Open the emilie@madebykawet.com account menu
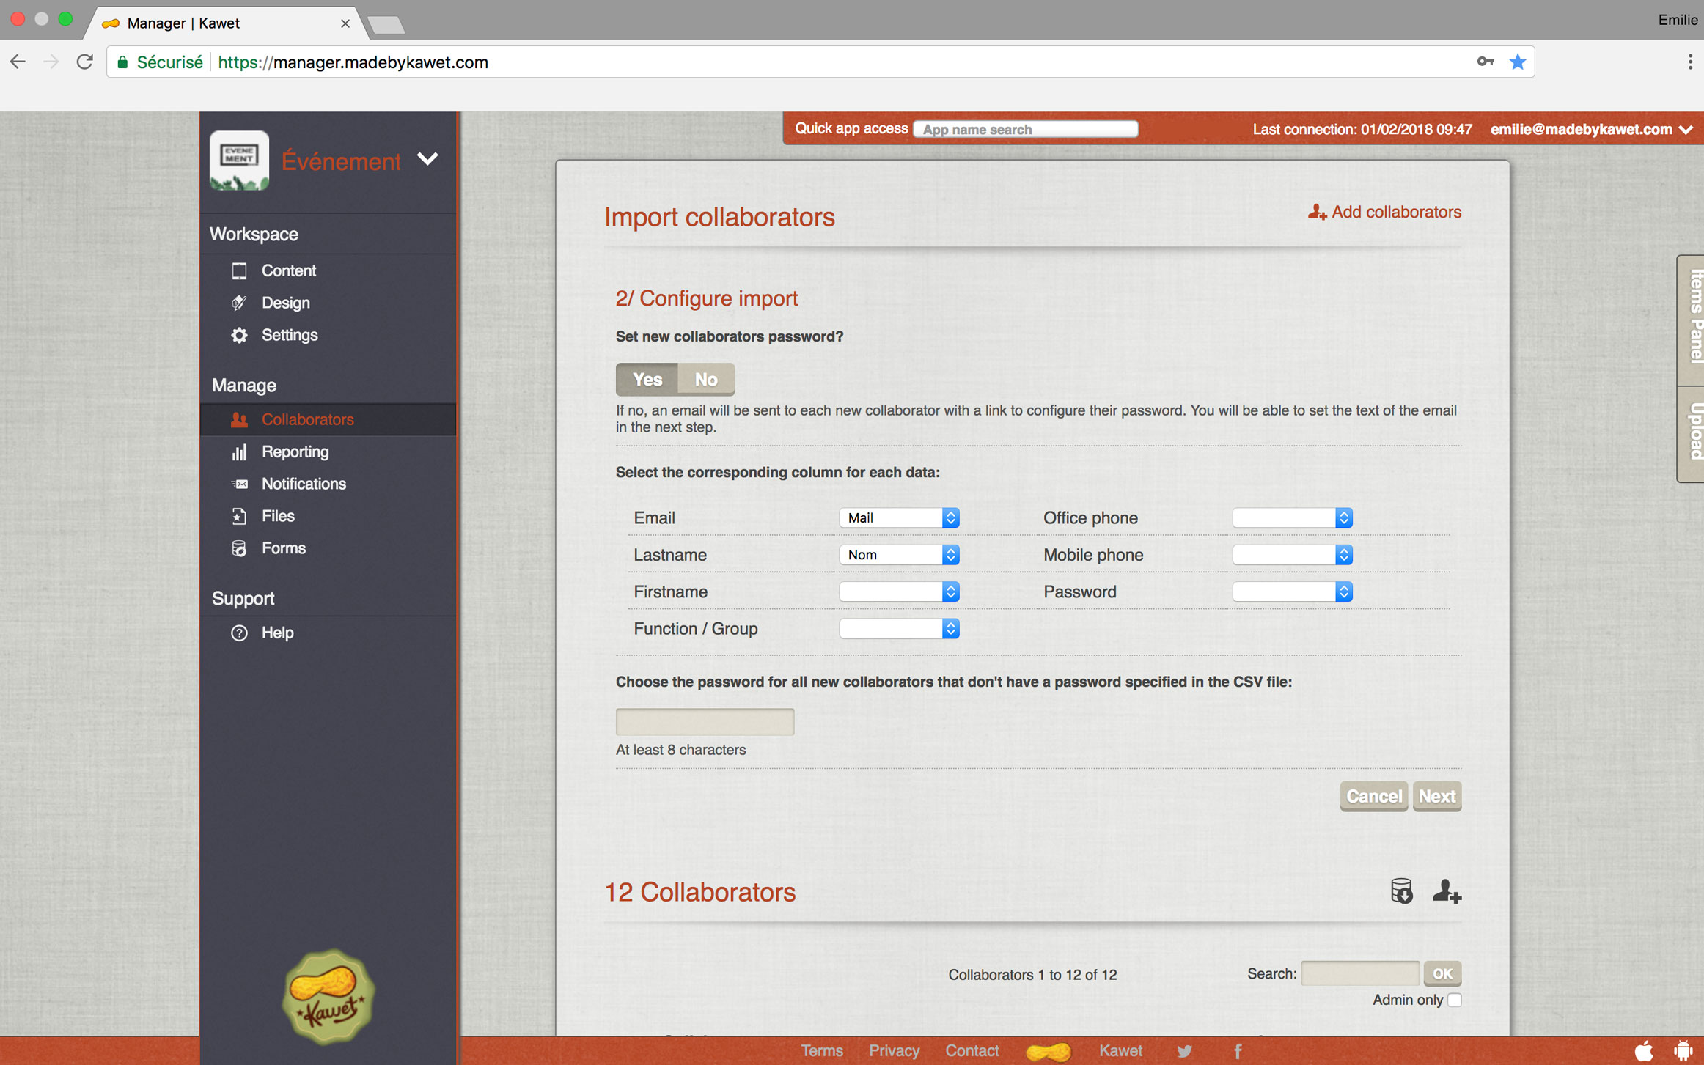The height and width of the screenshot is (1065, 1704). click(x=1580, y=129)
